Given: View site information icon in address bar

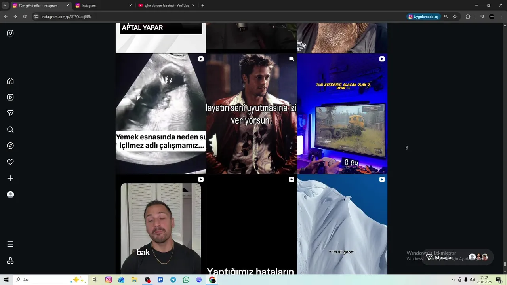Looking at the screenshot, I should coord(36,17).
